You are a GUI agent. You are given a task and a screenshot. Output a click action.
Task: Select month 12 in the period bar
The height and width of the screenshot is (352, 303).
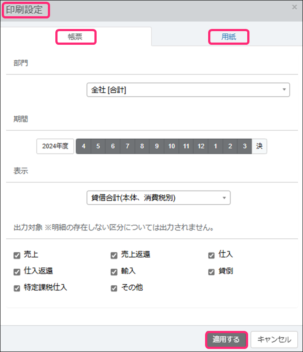(201, 146)
